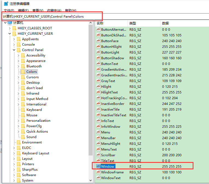
Task: Click the MenuBar value icon
Action: coord(98,138)
